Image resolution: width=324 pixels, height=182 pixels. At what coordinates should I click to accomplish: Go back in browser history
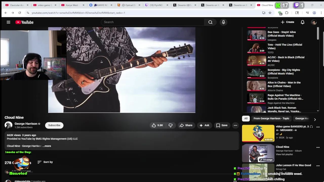6,13
